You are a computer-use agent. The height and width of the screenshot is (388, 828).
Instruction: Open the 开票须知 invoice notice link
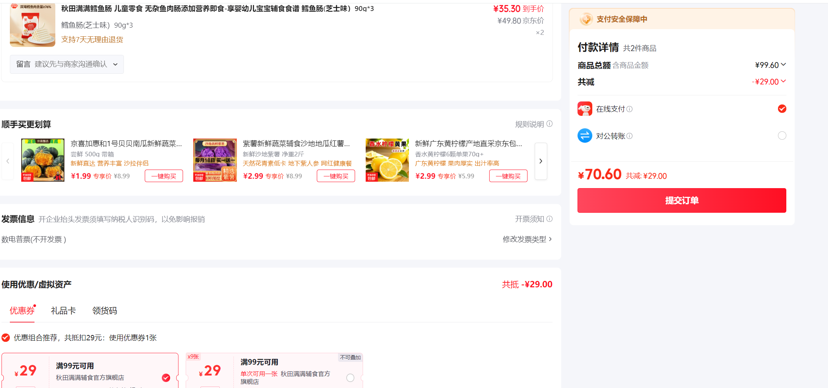click(x=529, y=219)
